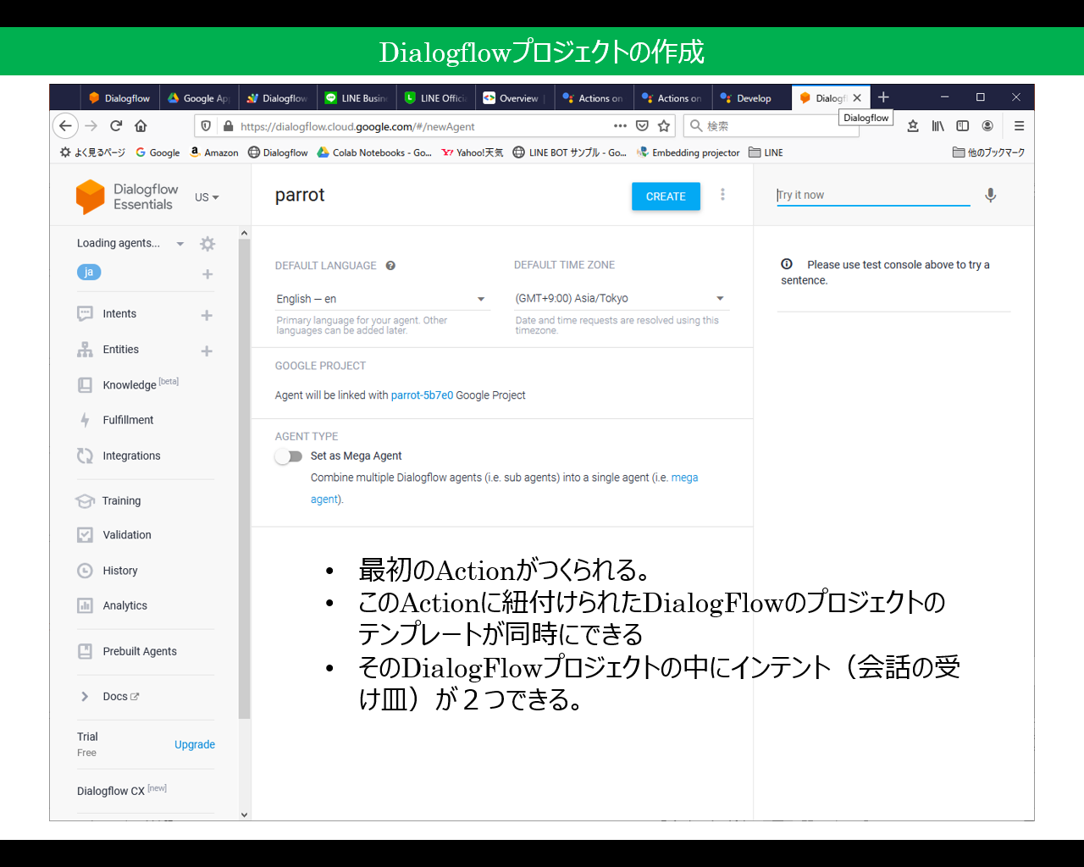The image size is (1084, 867).
Task: Open the US region dropdown
Action: (x=207, y=197)
